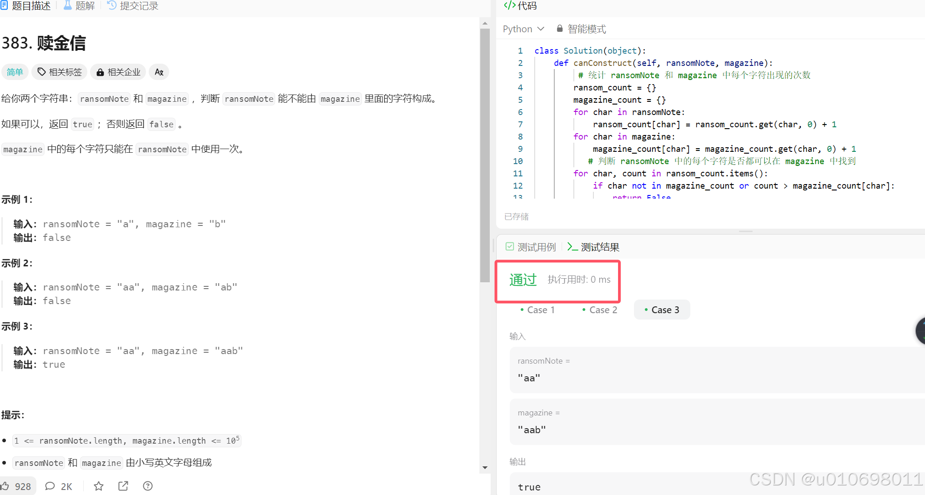Click the floating circle widget at right edge
The image size is (925, 495).
point(920,331)
